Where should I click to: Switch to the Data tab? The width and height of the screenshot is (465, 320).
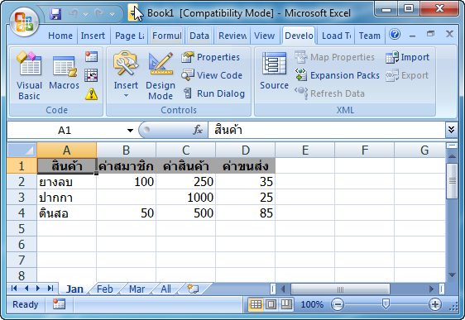click(x=199, y=36)
